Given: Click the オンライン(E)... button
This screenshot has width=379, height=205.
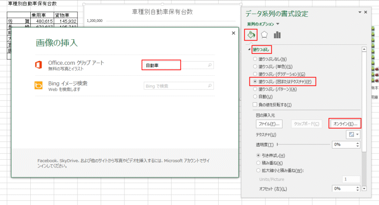Looking at the screenshot, I should tap(345, 124).
